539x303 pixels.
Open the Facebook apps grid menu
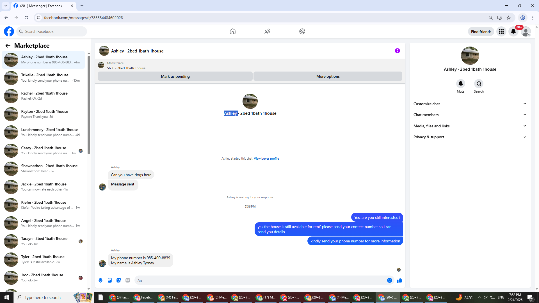(501, 31)
